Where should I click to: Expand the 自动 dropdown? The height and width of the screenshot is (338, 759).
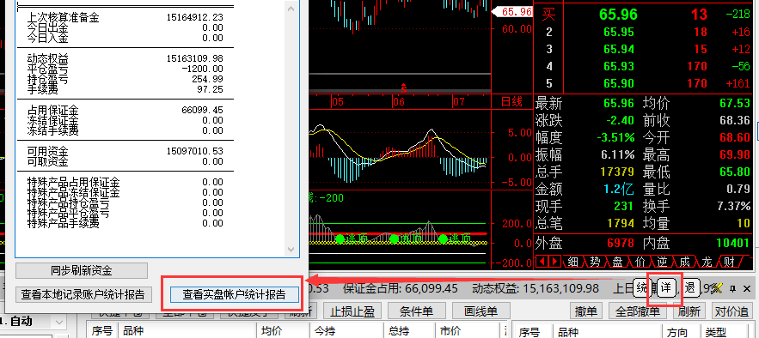point(59,323)
